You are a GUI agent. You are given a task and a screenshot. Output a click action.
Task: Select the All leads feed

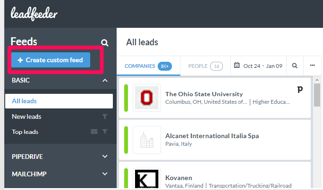pyautogui.click(x=59, y=101)
